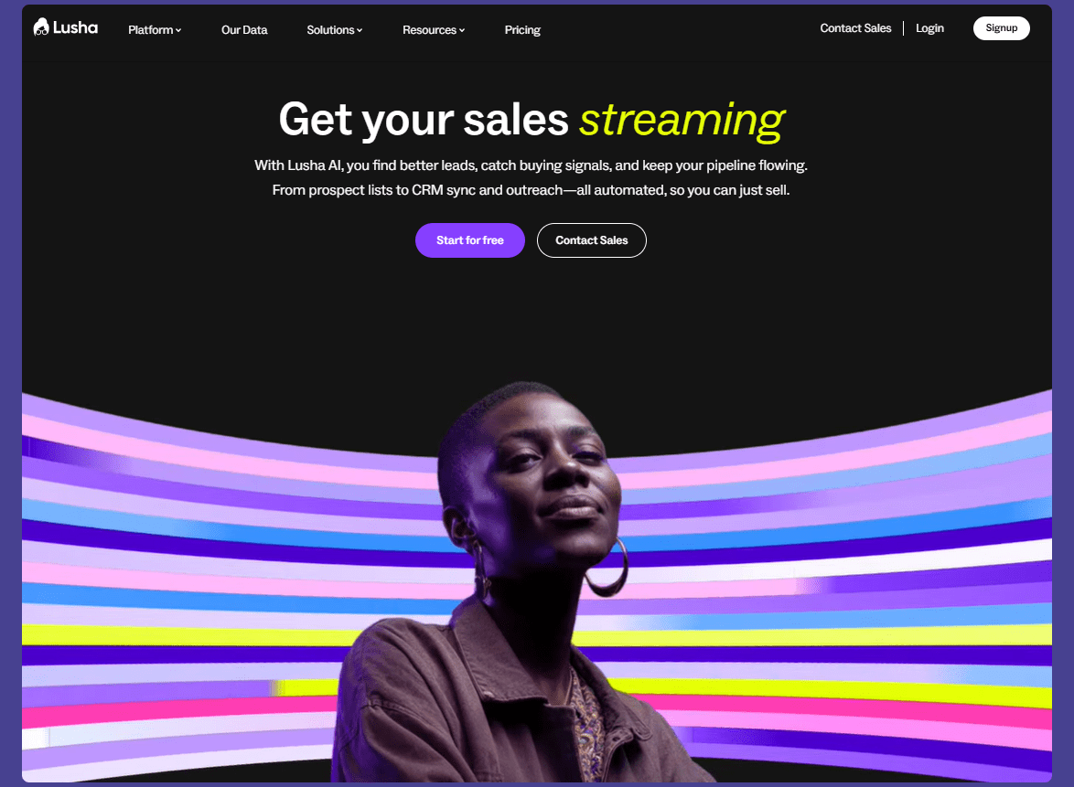Expand the Platform dropdown menu
Viewport: 1074px width, 787px height.
pos(154,30)
